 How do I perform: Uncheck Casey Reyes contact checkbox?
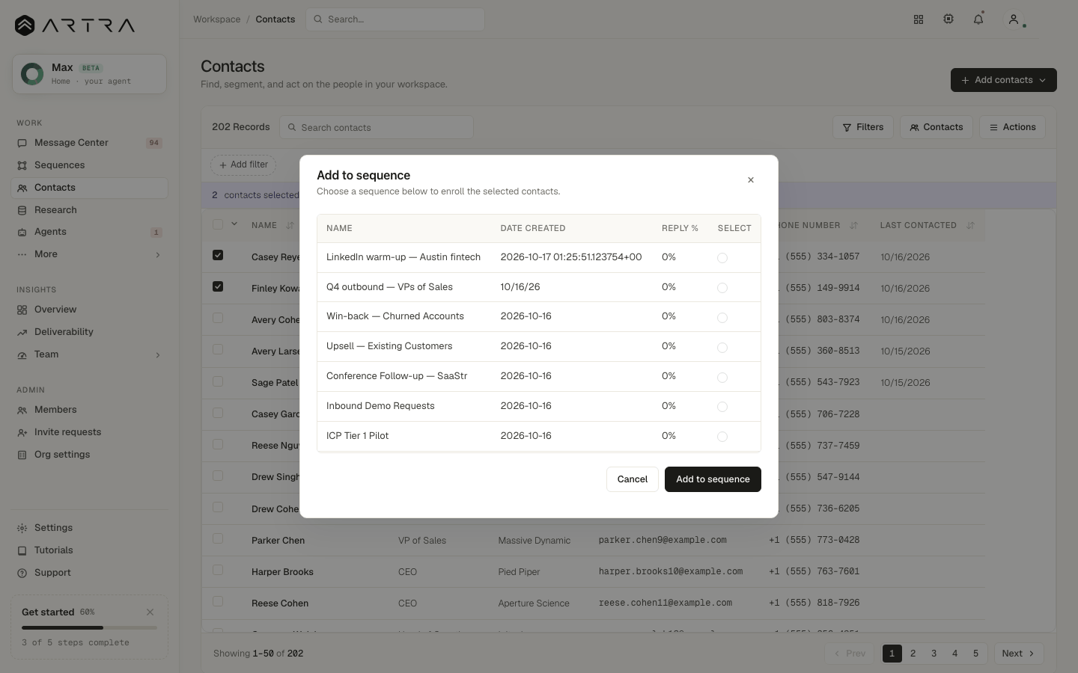218,255
